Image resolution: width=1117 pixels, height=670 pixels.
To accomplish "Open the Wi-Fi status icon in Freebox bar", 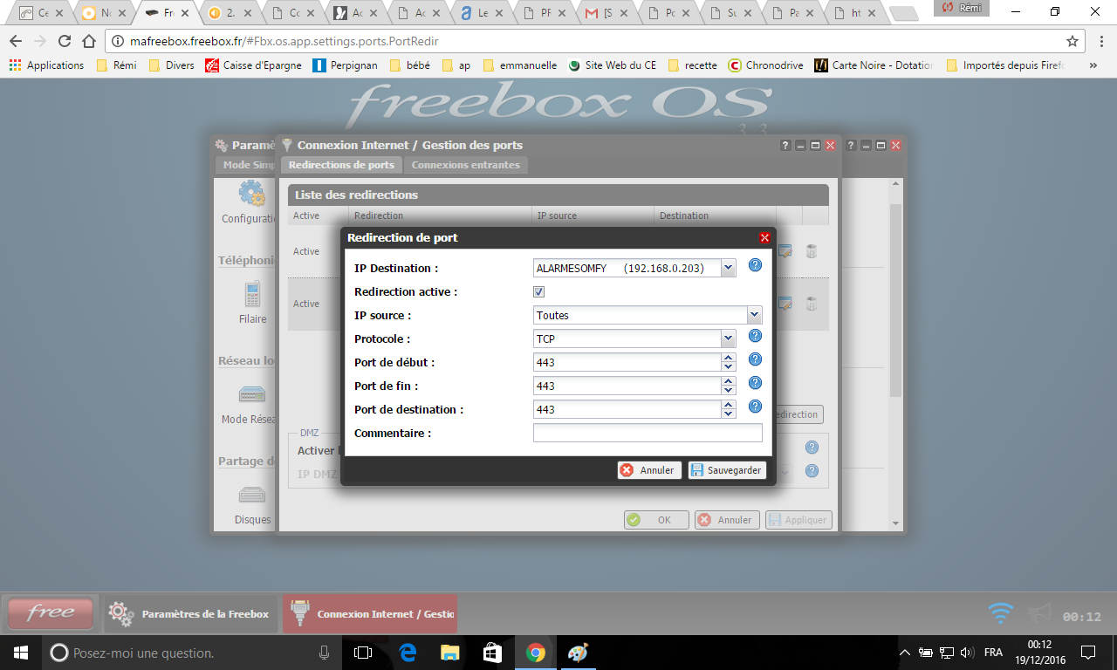I will [x=1001, y=613].
